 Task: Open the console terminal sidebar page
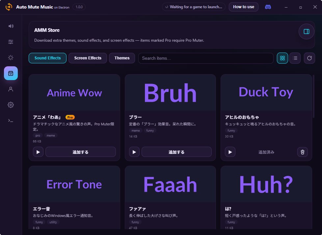tap(11, 120)
